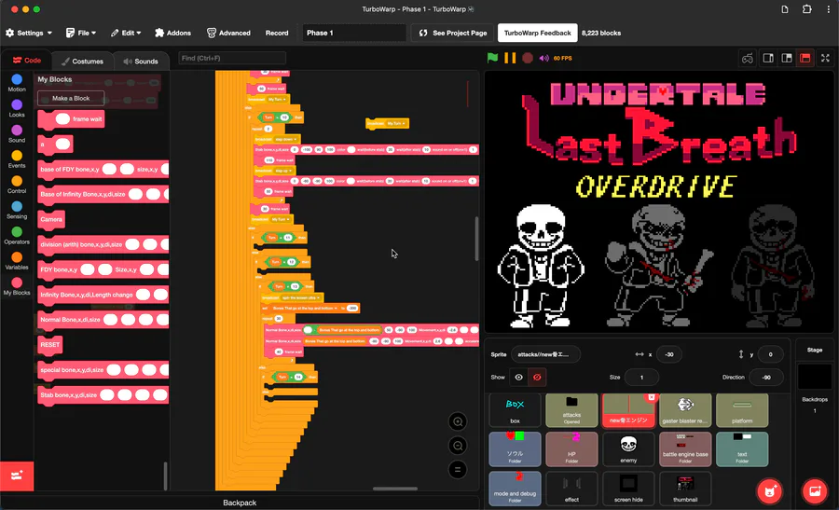Switch to the Code tab
Image resolution: width=839 pixels, height=510 pixels.
27,61
